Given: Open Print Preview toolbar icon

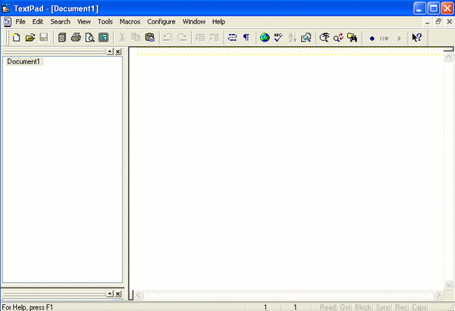Looking at the screenshot, I should click(x=90, y=38).
